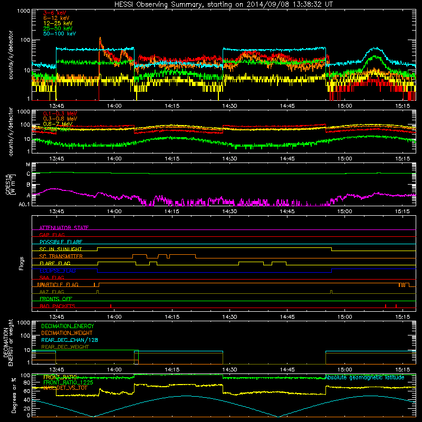Click the 40 tick label on Degrees axis
Image resolution: width=422 pixels, height=422 pixels.
[x=27, y=400]
